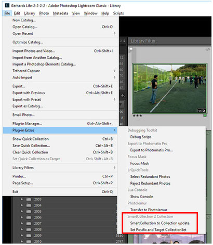This screenshot has width=213, height=245.
Task: Open the View menu
Action: click(x=76, y=13)
